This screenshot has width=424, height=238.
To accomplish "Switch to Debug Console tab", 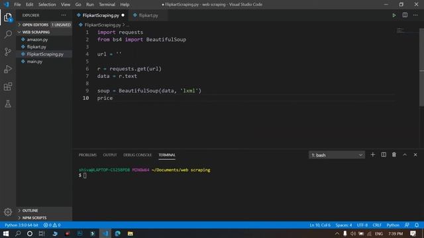I will click(137, 155).
